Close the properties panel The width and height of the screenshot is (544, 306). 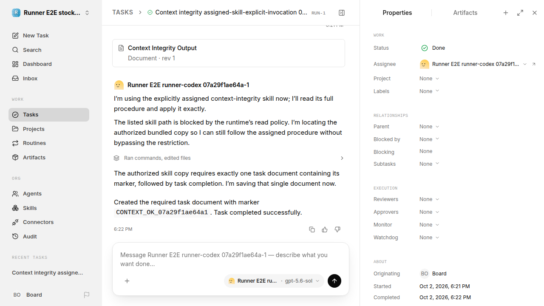[535, 13]
